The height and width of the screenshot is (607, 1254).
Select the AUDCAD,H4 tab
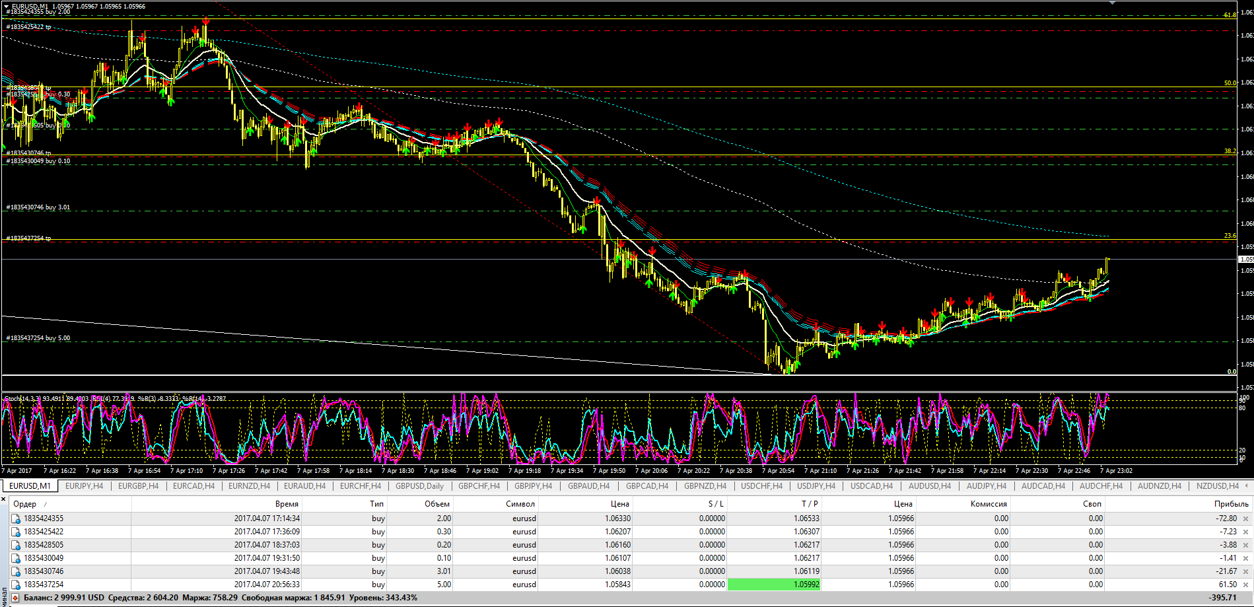pyautogui.click(x=1043, y=486)
